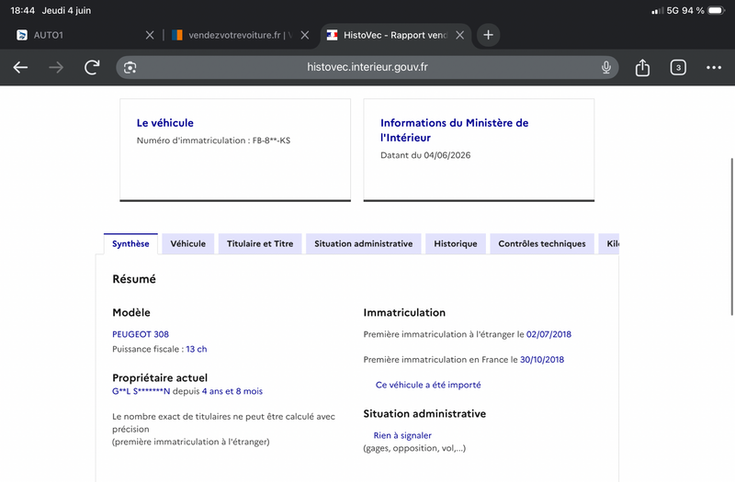Open the Historique tab
This screenshot has height=482, width=735.
click(455, 243)
